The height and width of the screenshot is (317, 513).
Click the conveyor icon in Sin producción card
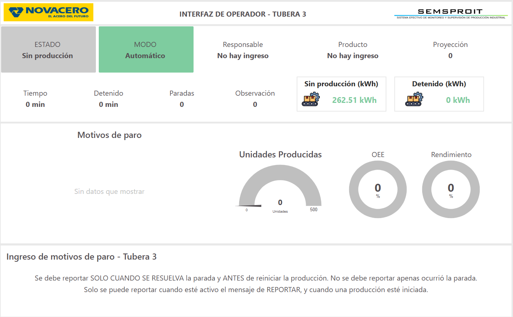point(311,99)
